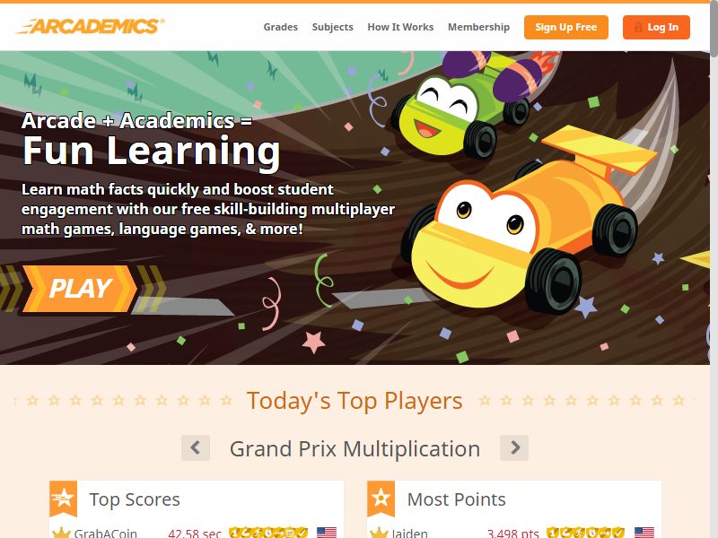718x538 pixels.
Task: Show the previous game with the left chevron
Action: coord(196,447)
